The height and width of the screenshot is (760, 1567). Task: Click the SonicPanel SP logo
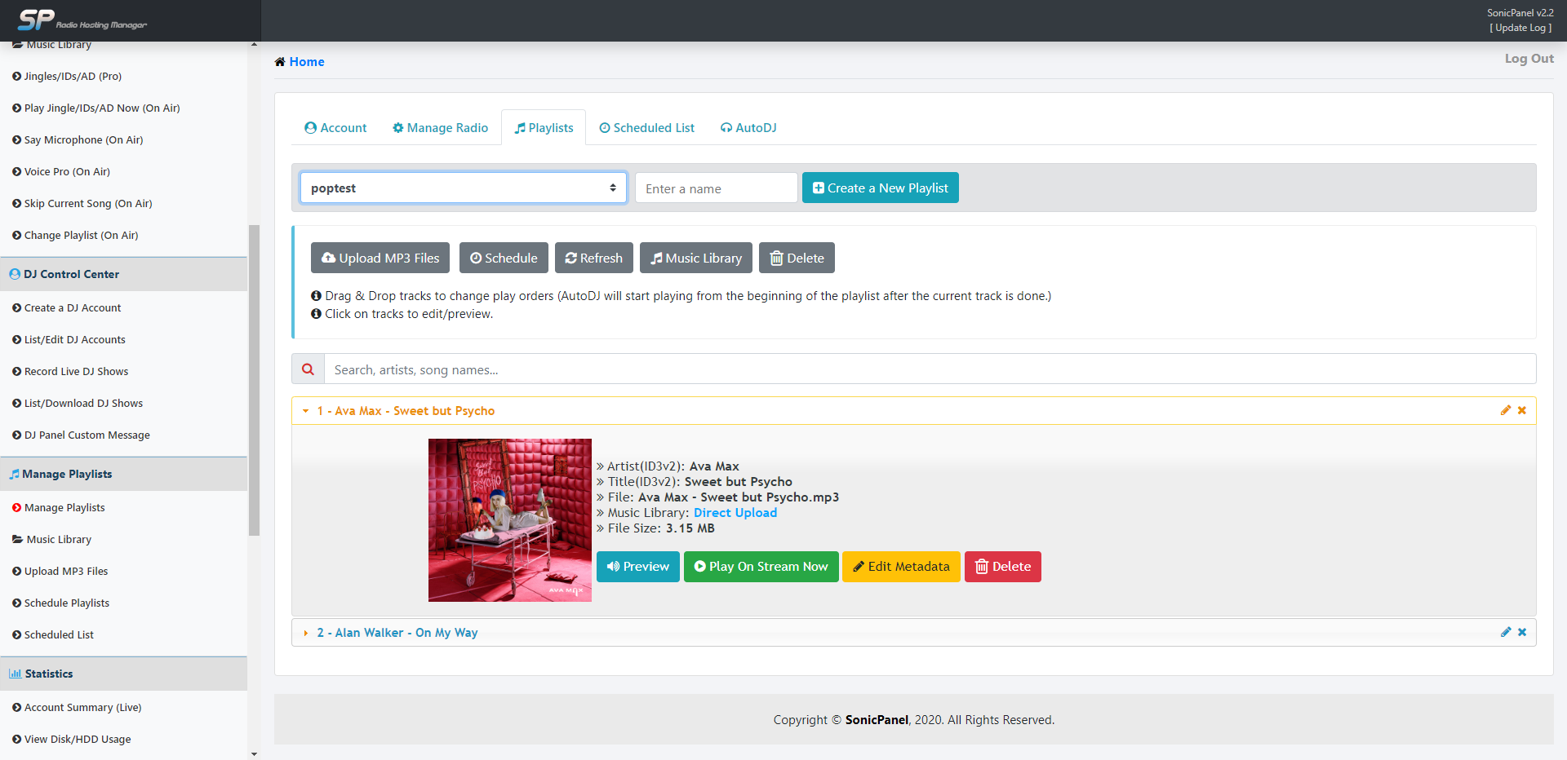[38, 20]
